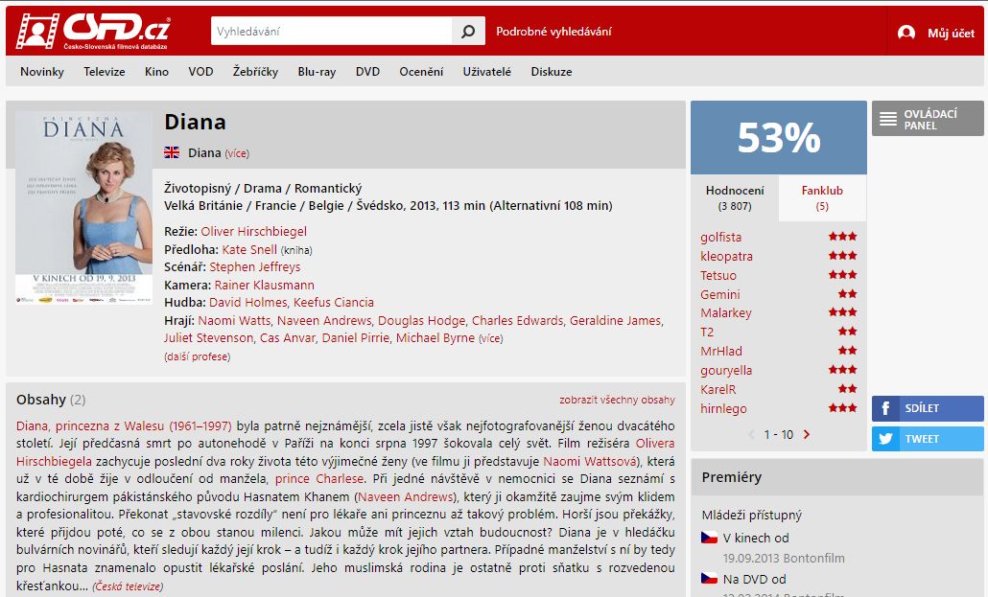The height and width of the screenshot is (597, 988).
Task: Click the search magnifier icon
Action: 468,31
